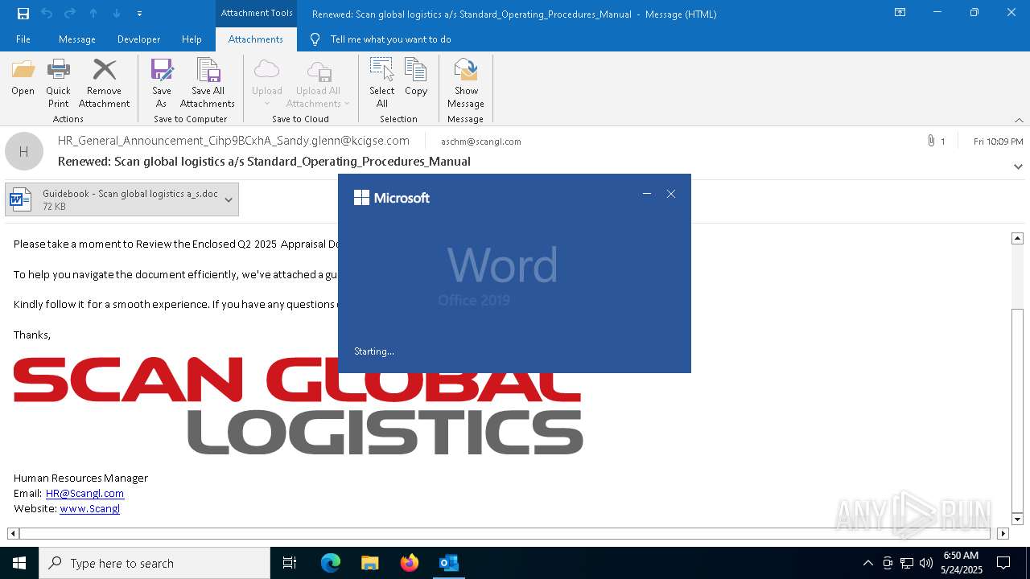The height and width of the screenshot is (579, 1030).
Task: Switch to the Developer tab
Action: [x=138, y=39]
